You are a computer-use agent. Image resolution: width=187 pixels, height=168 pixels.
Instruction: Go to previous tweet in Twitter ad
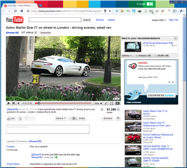pos(169,82)
